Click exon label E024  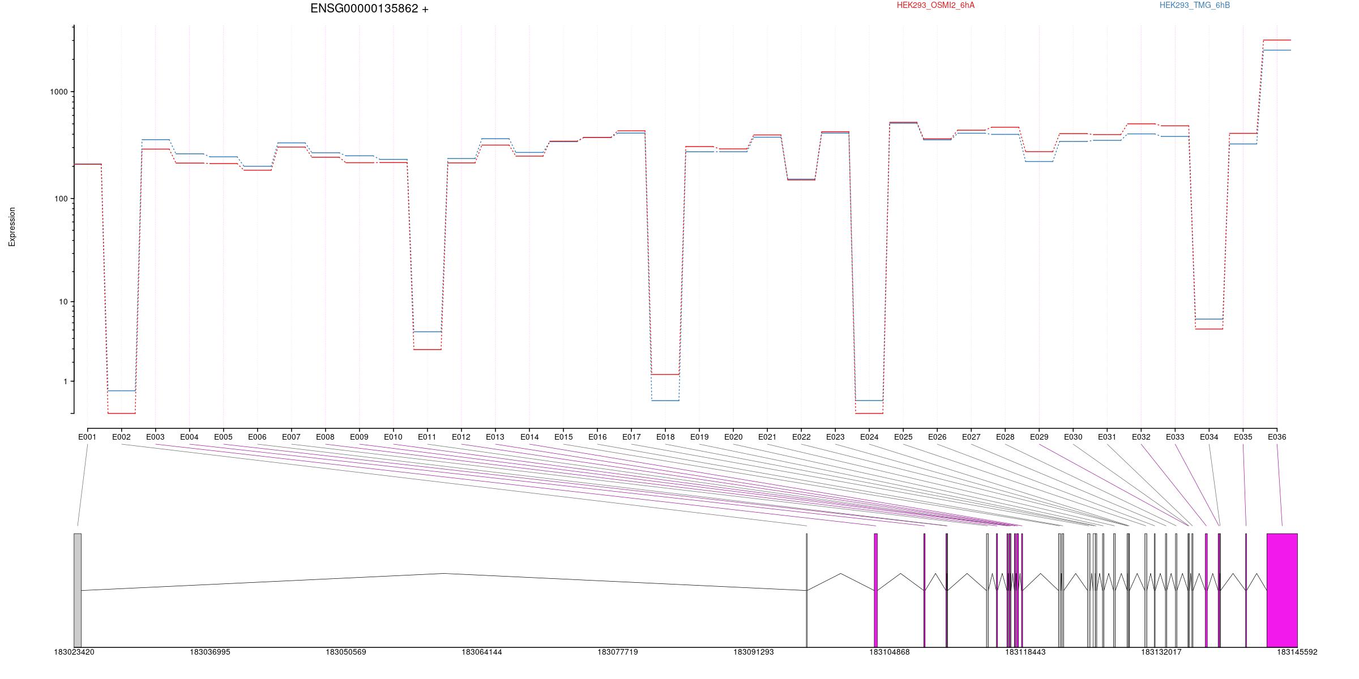[x=869, y=437]
